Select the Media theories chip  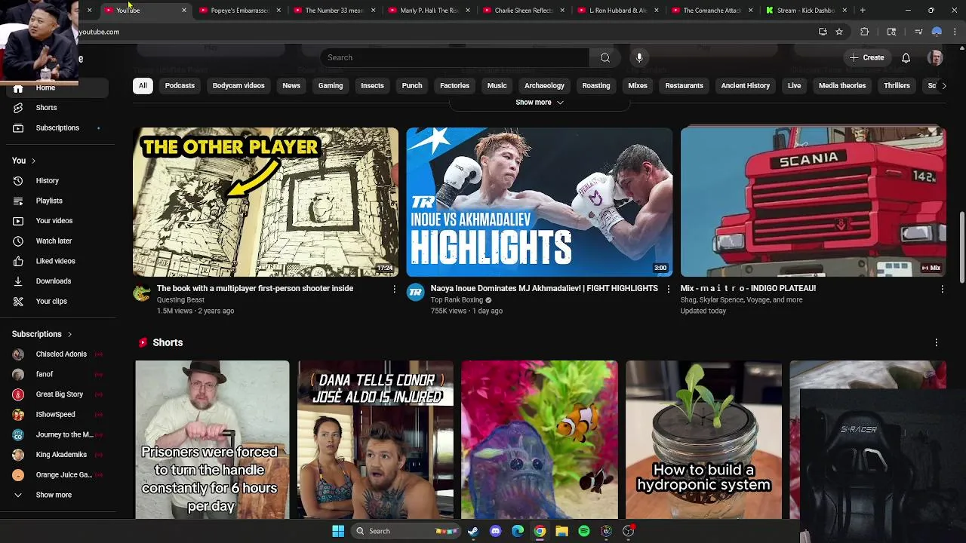tap(842, 86)
